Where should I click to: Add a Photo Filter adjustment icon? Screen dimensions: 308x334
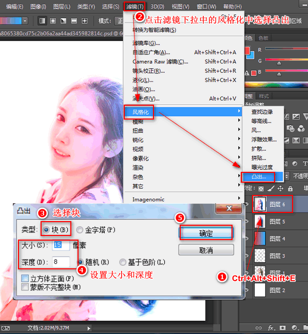tap(291, 128)
